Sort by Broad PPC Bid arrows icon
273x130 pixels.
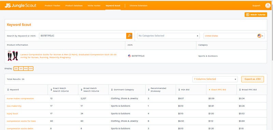240,90
